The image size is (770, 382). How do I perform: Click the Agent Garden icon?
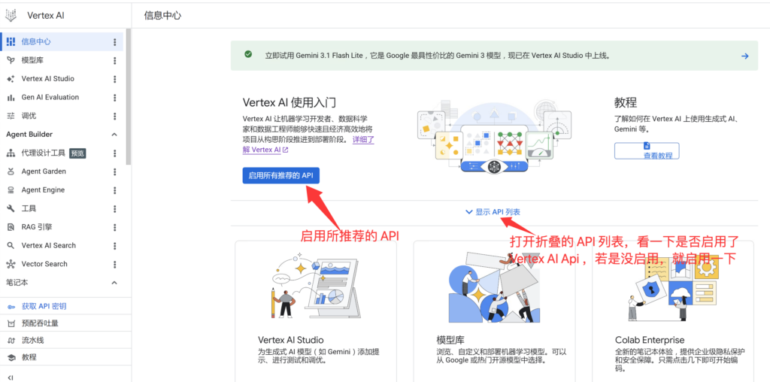(11, 171)
